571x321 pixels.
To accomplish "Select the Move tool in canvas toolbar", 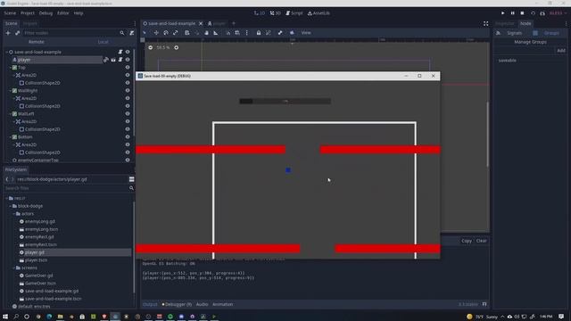I will click(x=156, y=33).
